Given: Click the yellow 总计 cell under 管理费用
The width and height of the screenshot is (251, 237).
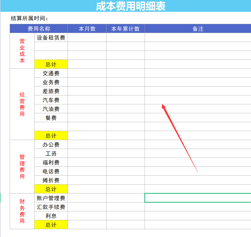Looking at the screenshot, I should click(51, 189).
